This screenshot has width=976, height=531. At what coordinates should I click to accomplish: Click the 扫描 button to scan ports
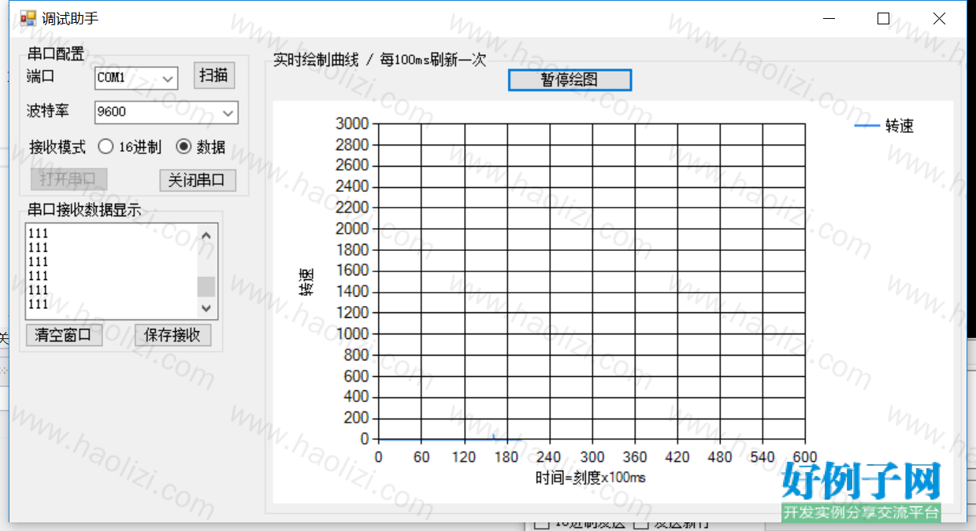coord(214,76)
